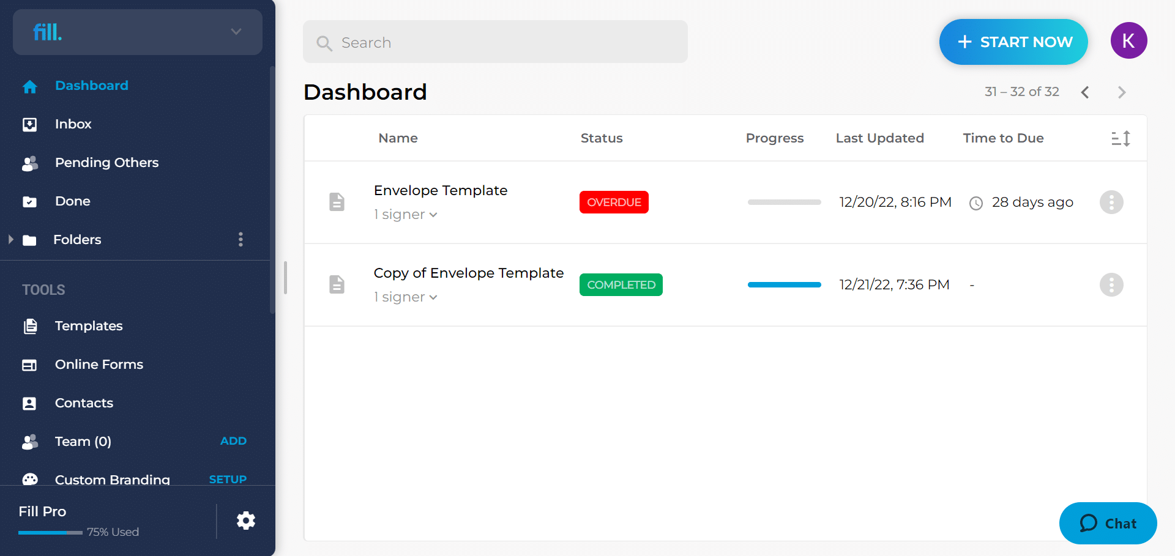
Task: Open the Done folder icon
Action: (x=29, y=201)
